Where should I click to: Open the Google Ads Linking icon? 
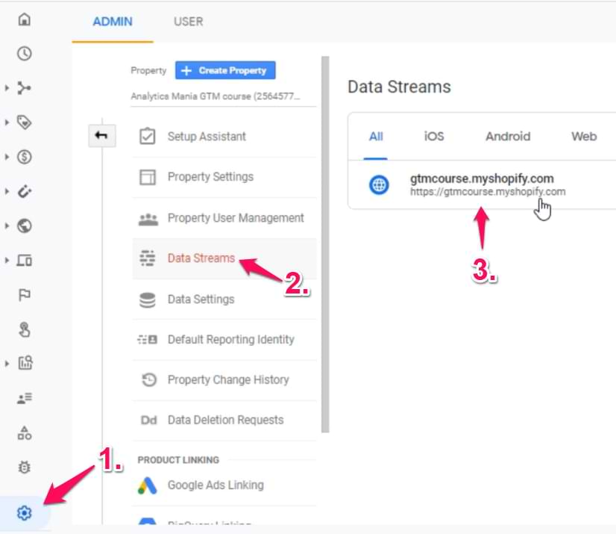point(147,485)
